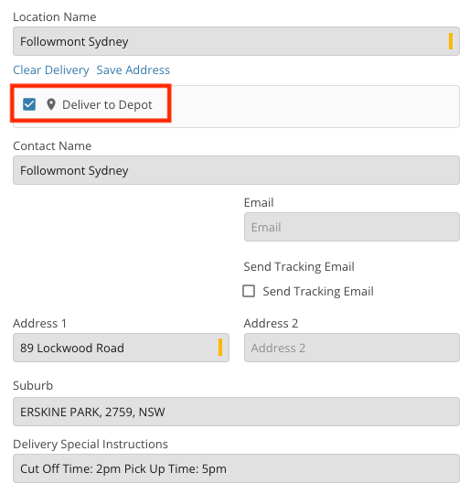The height and width of the screenshot is (494, 469).
Task: Click the Contact Name field label
Action: pyautogui.click(x=52, y=145)
